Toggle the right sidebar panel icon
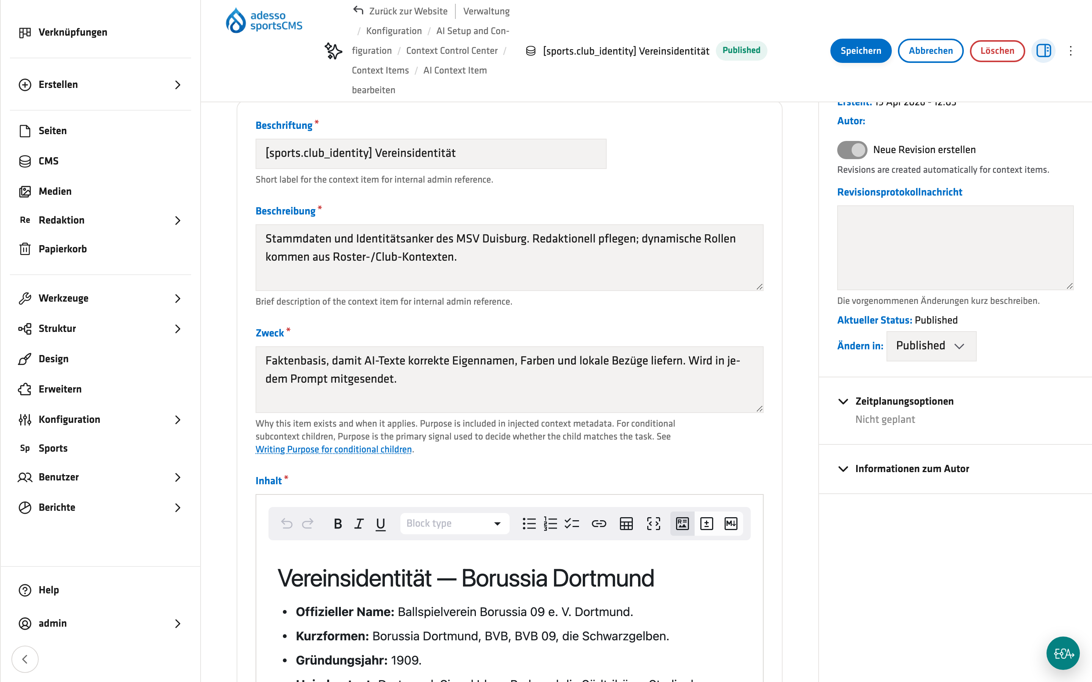The height and width of the screenshot is (682, 1092). (x=1044, y=51)
